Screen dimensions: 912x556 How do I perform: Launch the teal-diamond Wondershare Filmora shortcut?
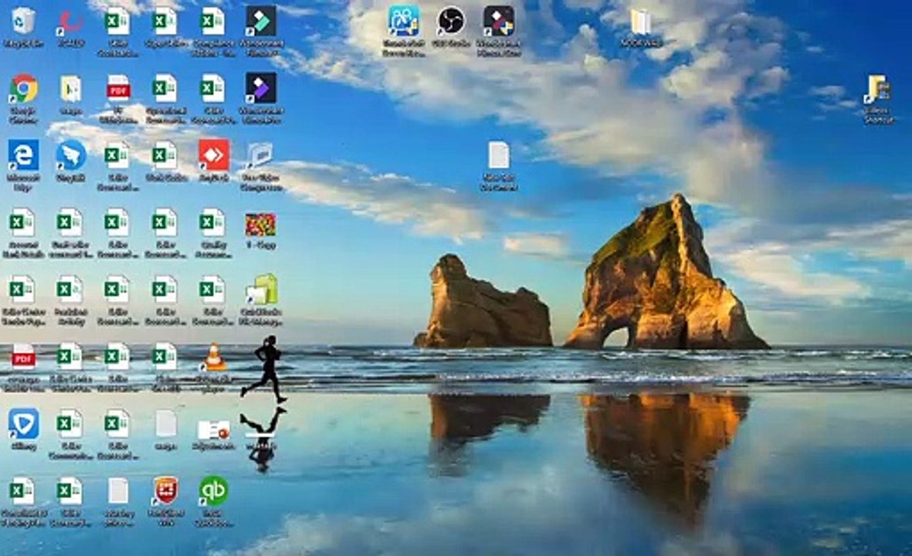[261, 22]
